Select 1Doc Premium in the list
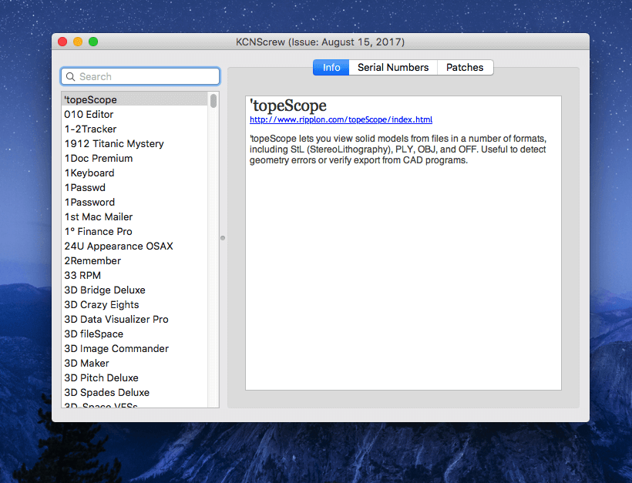The width and height of the screenshot is (632, 483). coord(99,159)
